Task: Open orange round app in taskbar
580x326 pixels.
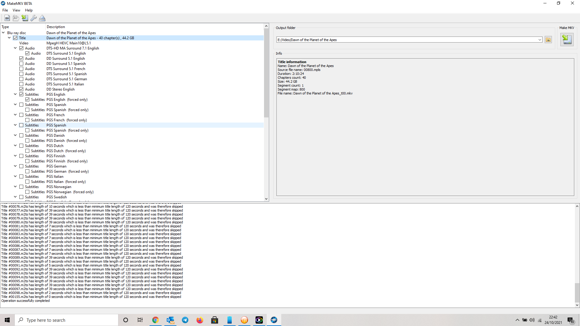Action: (x=244, y=320)
